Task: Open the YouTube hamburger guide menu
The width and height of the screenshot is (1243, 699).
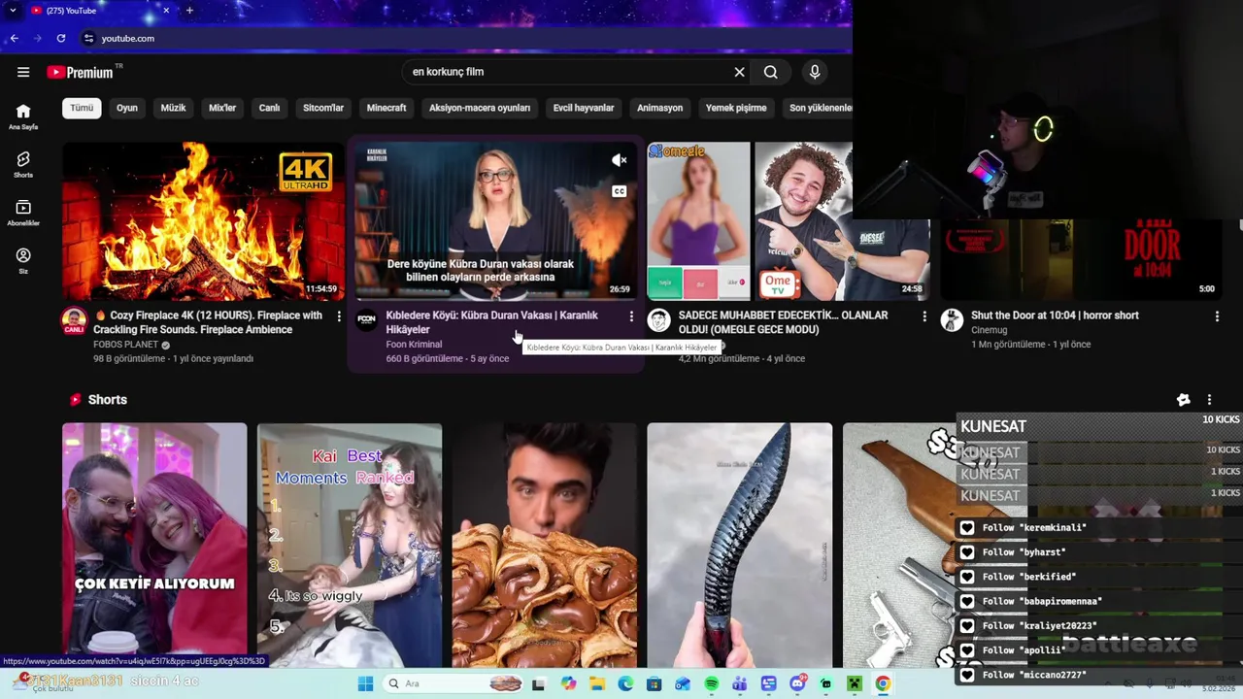Action: coord(23,72)
